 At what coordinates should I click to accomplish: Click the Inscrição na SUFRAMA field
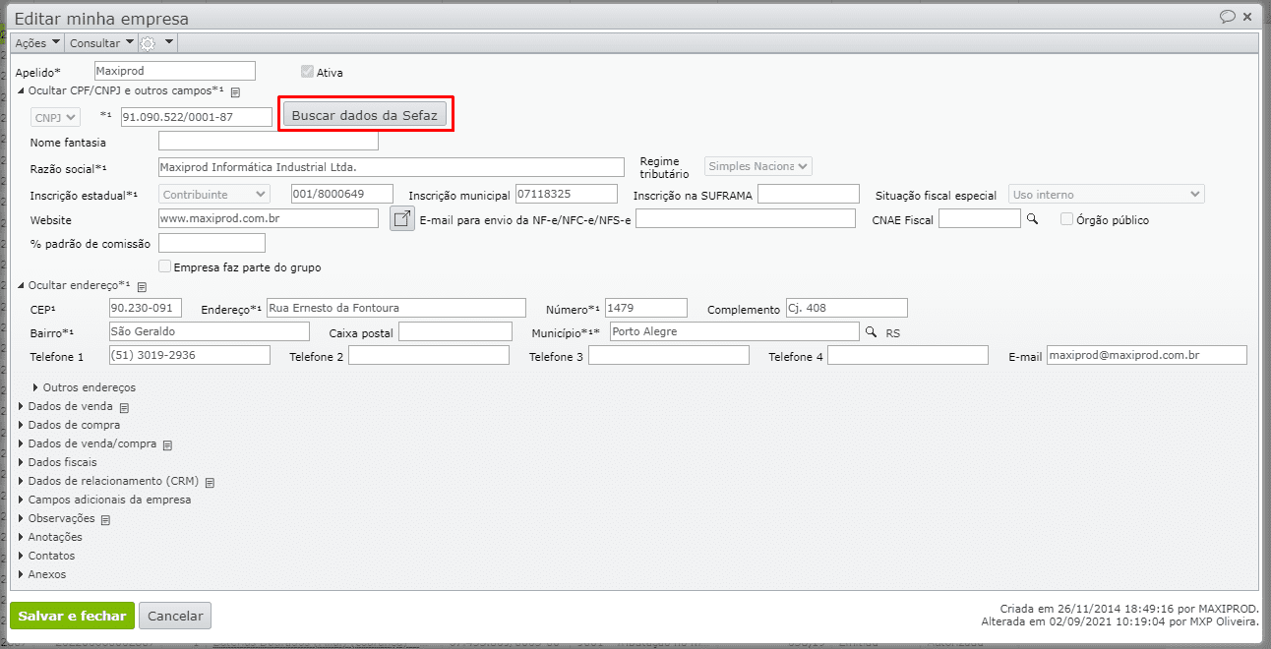[809, 194]
